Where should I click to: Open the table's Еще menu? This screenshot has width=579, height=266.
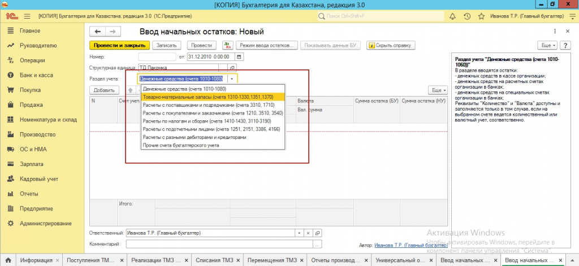[438, 90]
